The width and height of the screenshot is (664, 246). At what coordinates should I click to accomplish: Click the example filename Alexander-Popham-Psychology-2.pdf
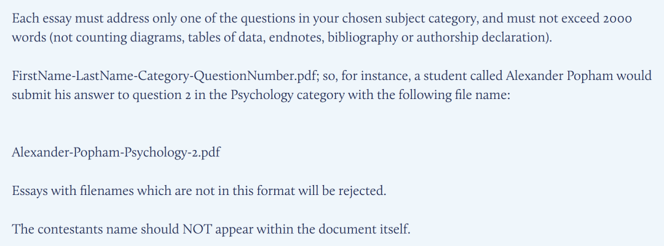[116, 153]
